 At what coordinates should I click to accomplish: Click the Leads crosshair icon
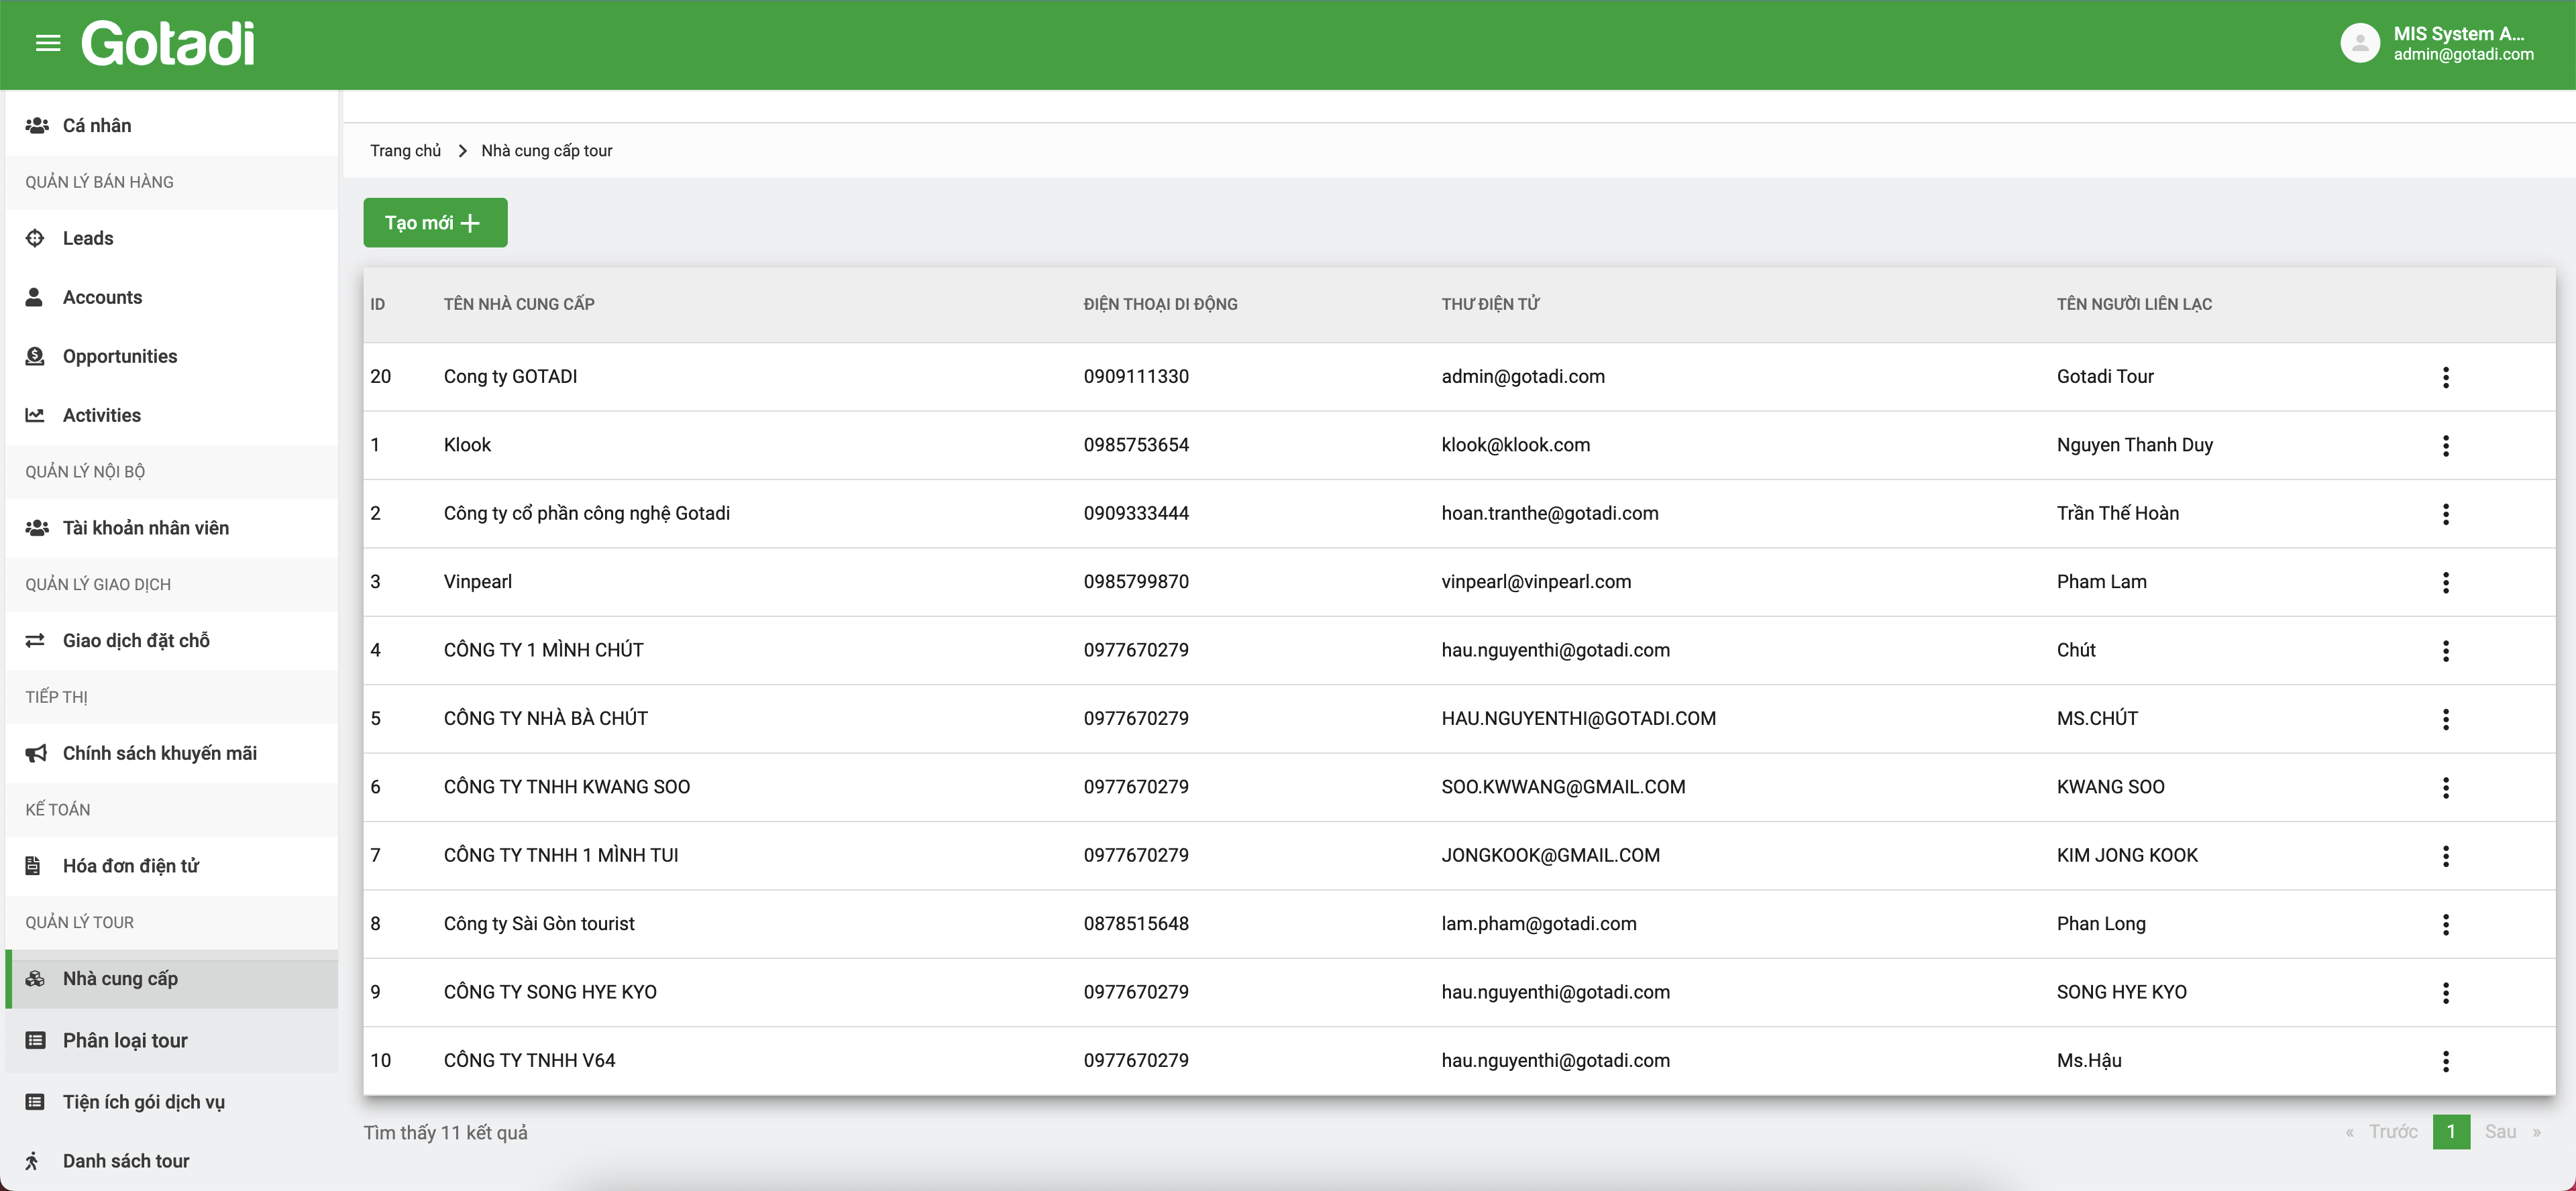tap(35, 238)
